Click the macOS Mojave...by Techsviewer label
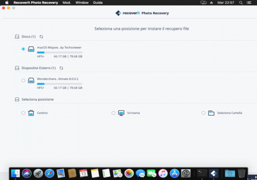This screenshot has height=180, width=257. [x=59, y=47]
